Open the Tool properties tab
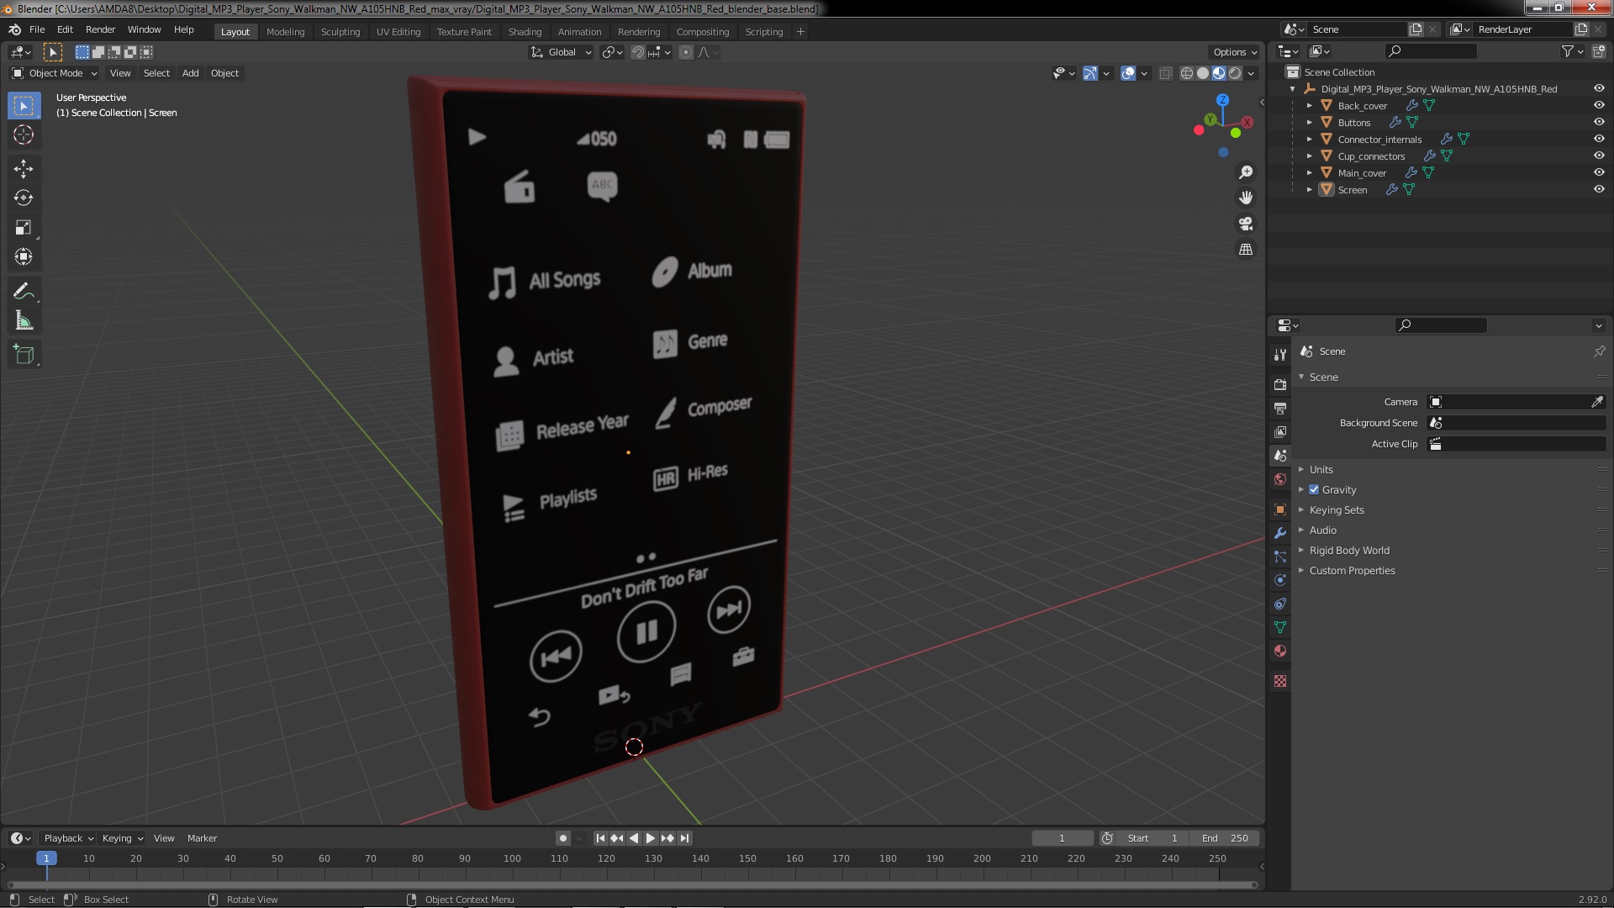This screenshot has width=1614, height=908. (1279, 355)
